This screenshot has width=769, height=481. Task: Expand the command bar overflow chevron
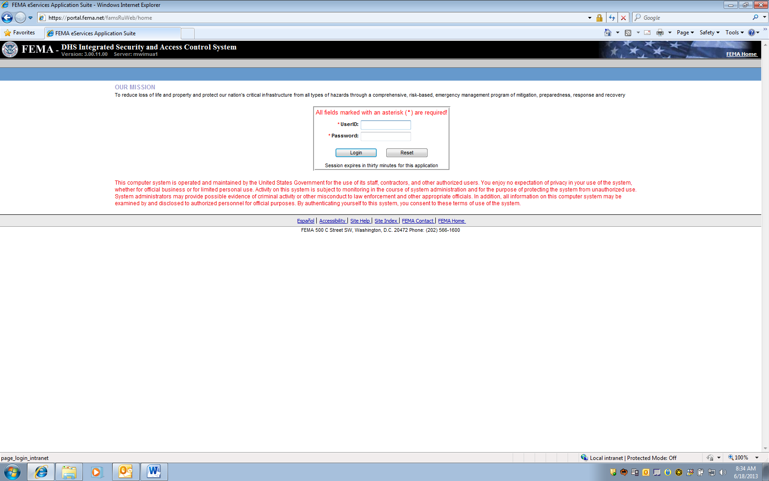pyautogui.click(x=765, y=29)
